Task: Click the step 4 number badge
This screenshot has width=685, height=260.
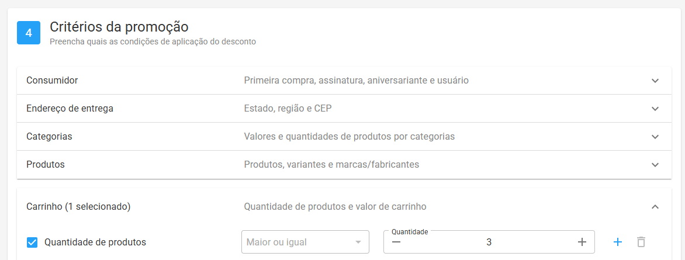Action: coord(29,33)
